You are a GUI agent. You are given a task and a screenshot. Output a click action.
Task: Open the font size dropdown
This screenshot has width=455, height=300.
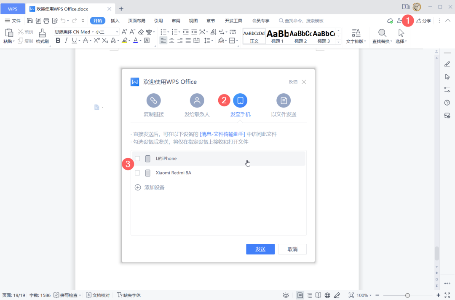click(117, 32)
